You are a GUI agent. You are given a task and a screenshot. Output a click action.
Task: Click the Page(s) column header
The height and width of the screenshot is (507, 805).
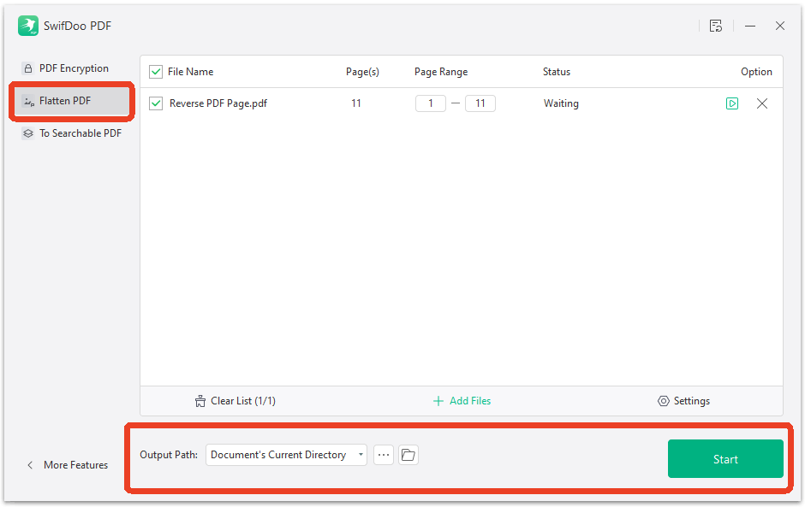(x=362, y=72)
